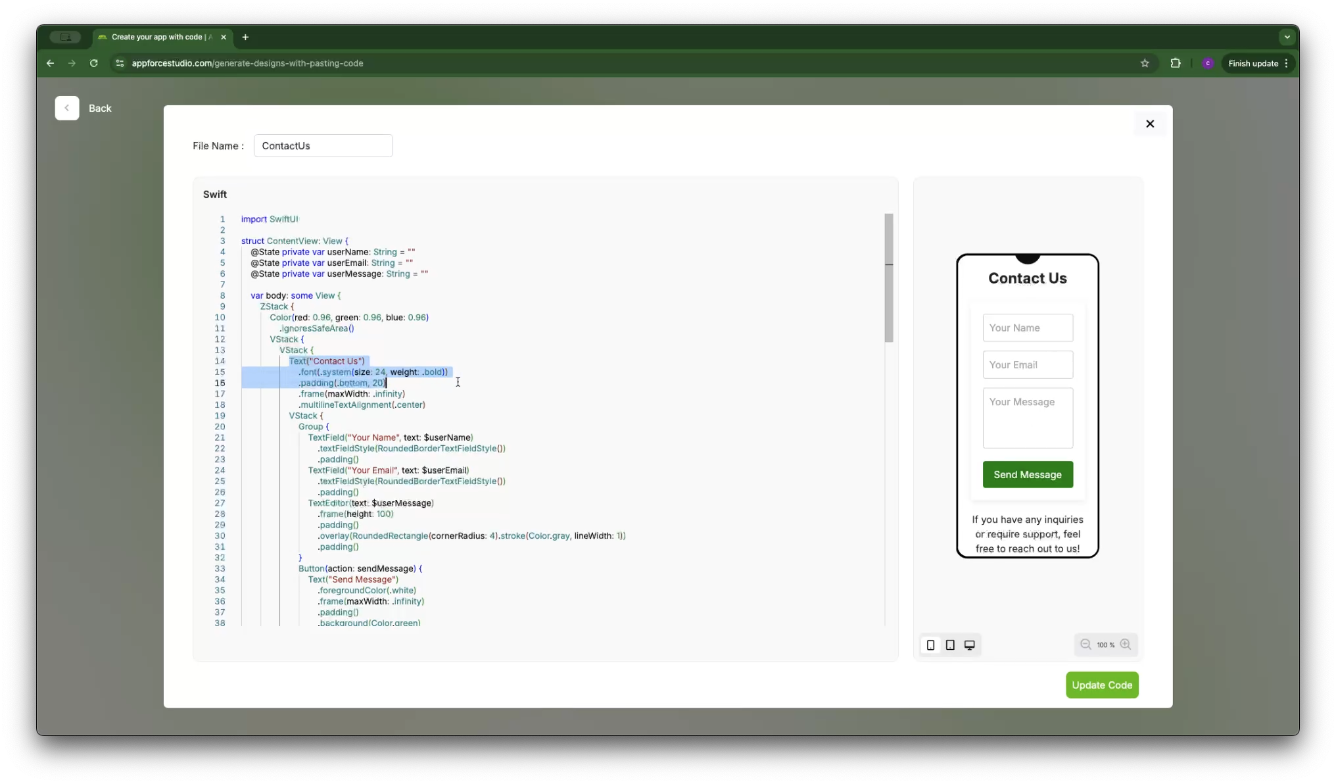Click the browser forward arrow
Screen dimensions: 1336x784
point(72,63)
